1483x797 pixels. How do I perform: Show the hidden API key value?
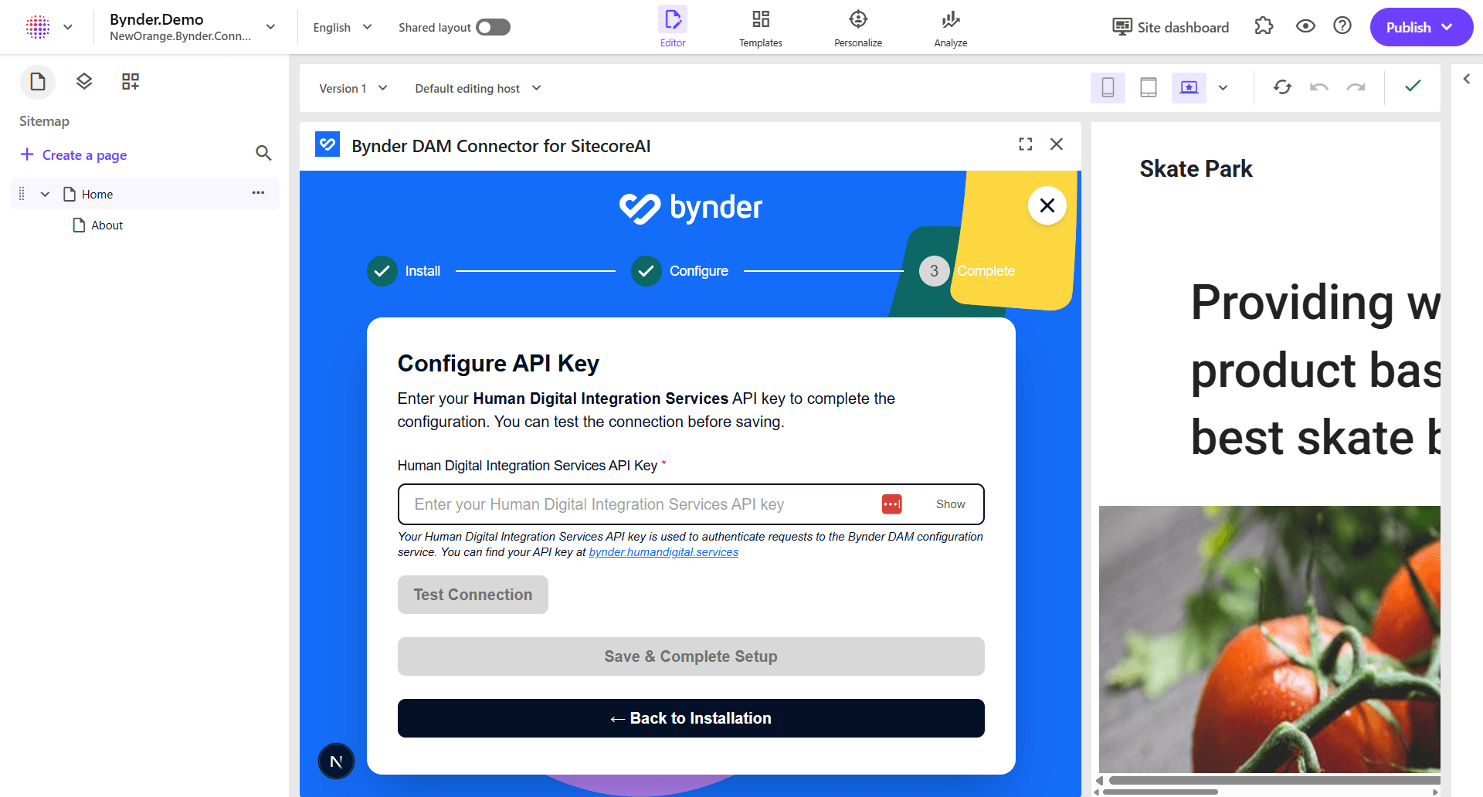point(950,504)
